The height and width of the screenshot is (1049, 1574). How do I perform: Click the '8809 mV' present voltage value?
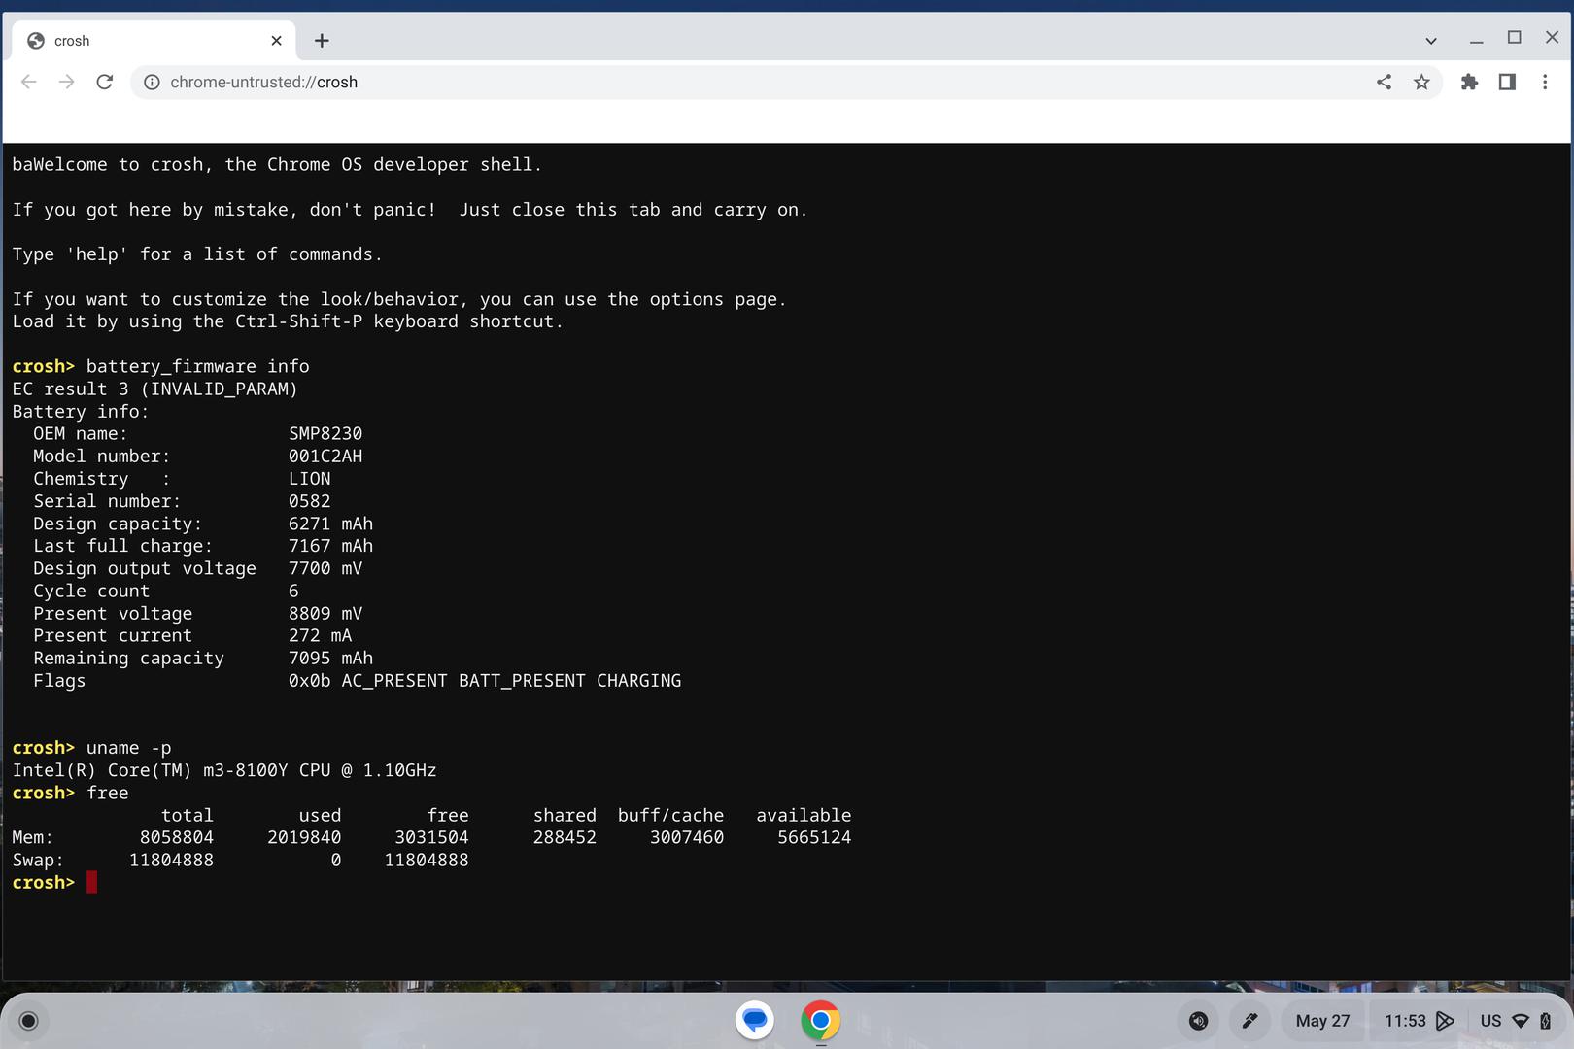pyautogui.click(x=325, y=613)
